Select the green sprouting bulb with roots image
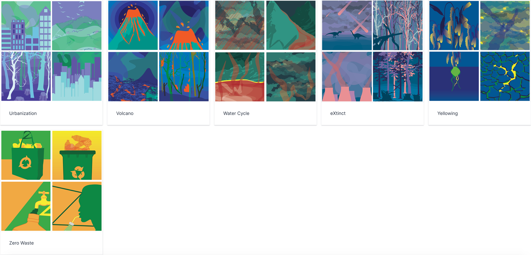This screenshot has height=255, width=531. point(454,76)
